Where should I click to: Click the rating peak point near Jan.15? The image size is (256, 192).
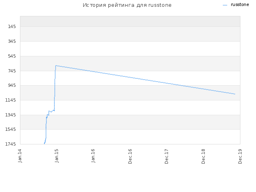56,66
